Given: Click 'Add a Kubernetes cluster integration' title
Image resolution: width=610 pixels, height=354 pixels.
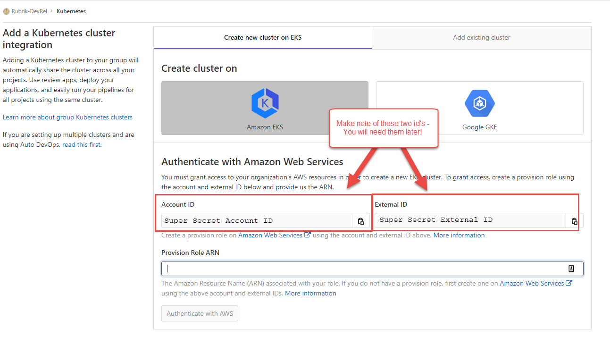Looking at the screenshot, I should point(59,39).
